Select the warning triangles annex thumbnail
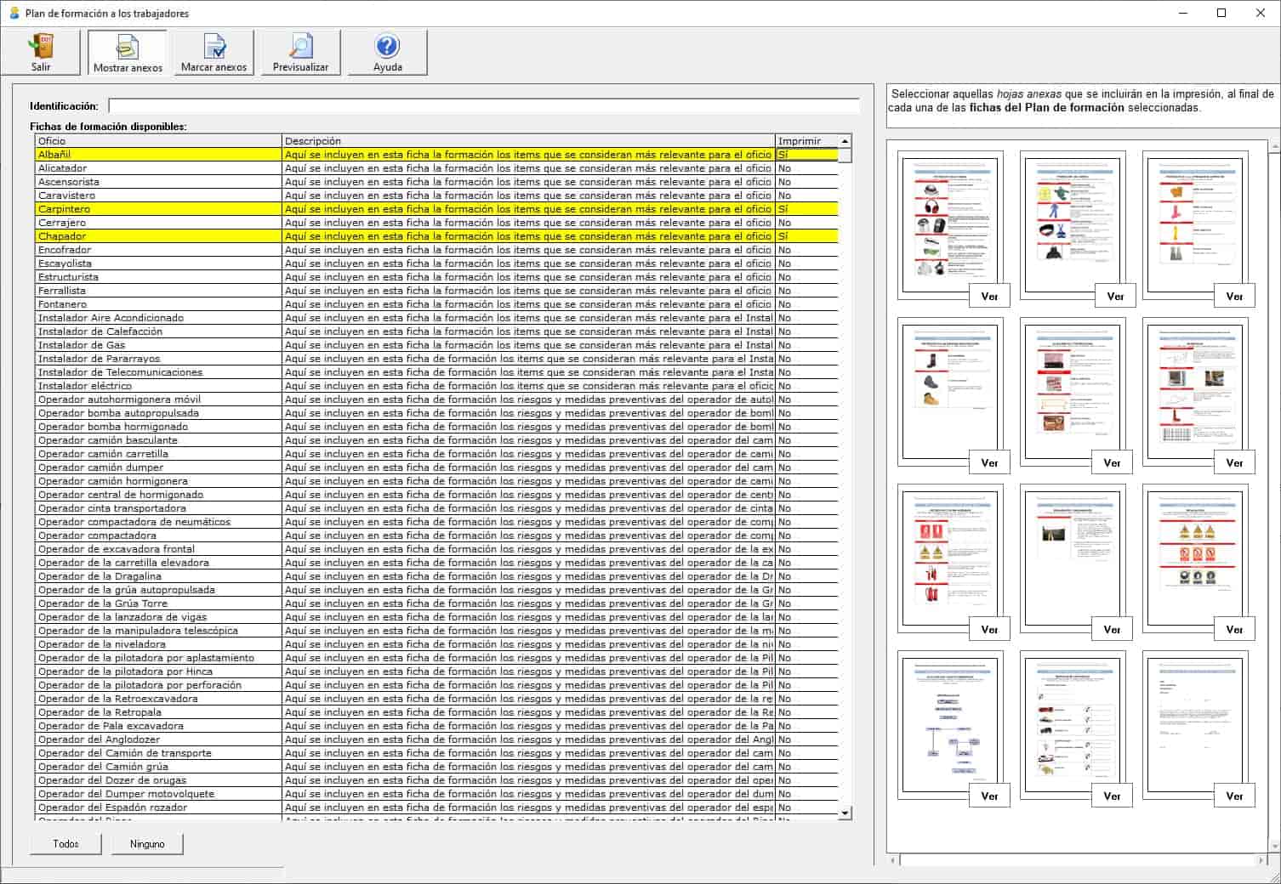1281x884 pixels. [x=1195, y=558]
